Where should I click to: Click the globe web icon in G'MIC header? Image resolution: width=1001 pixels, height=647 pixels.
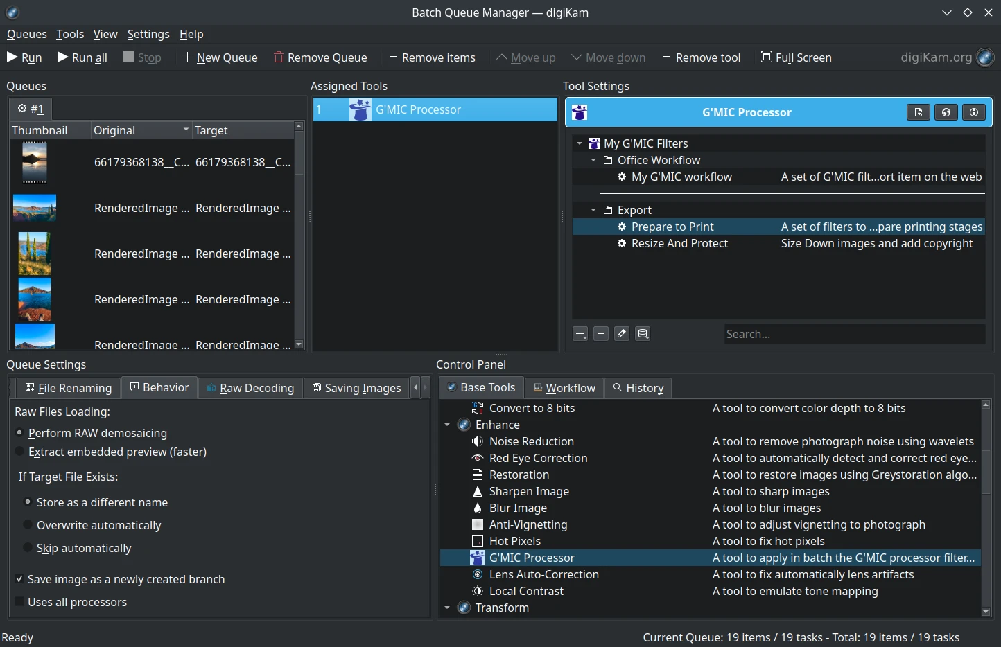[946, 112]
